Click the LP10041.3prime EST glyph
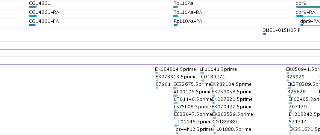 pyautogui.click(x=202, y=73)
